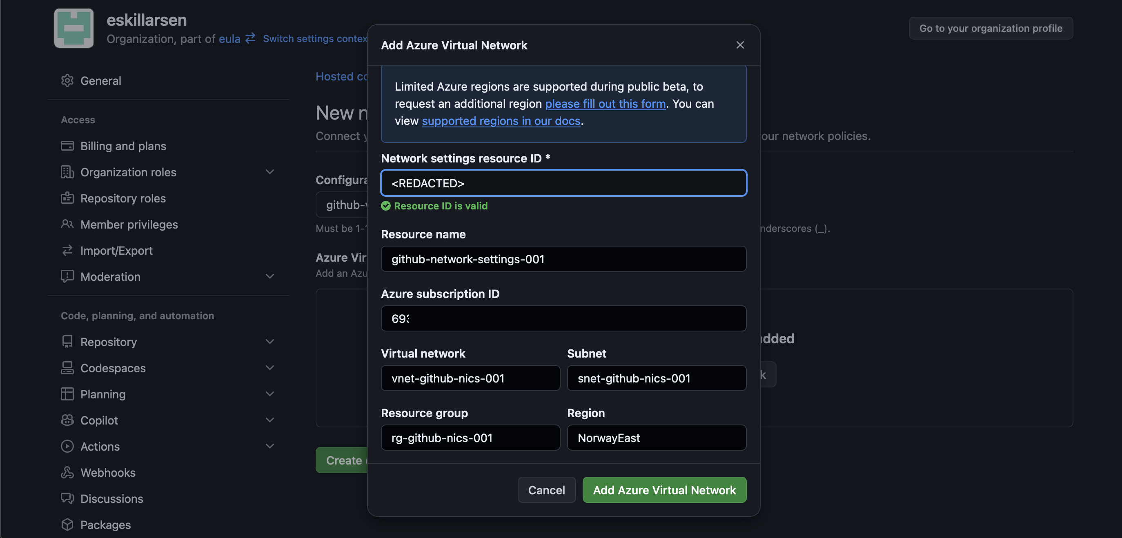Open Import/Export menu item
The image size is (1122, 538).
[168, 250]
